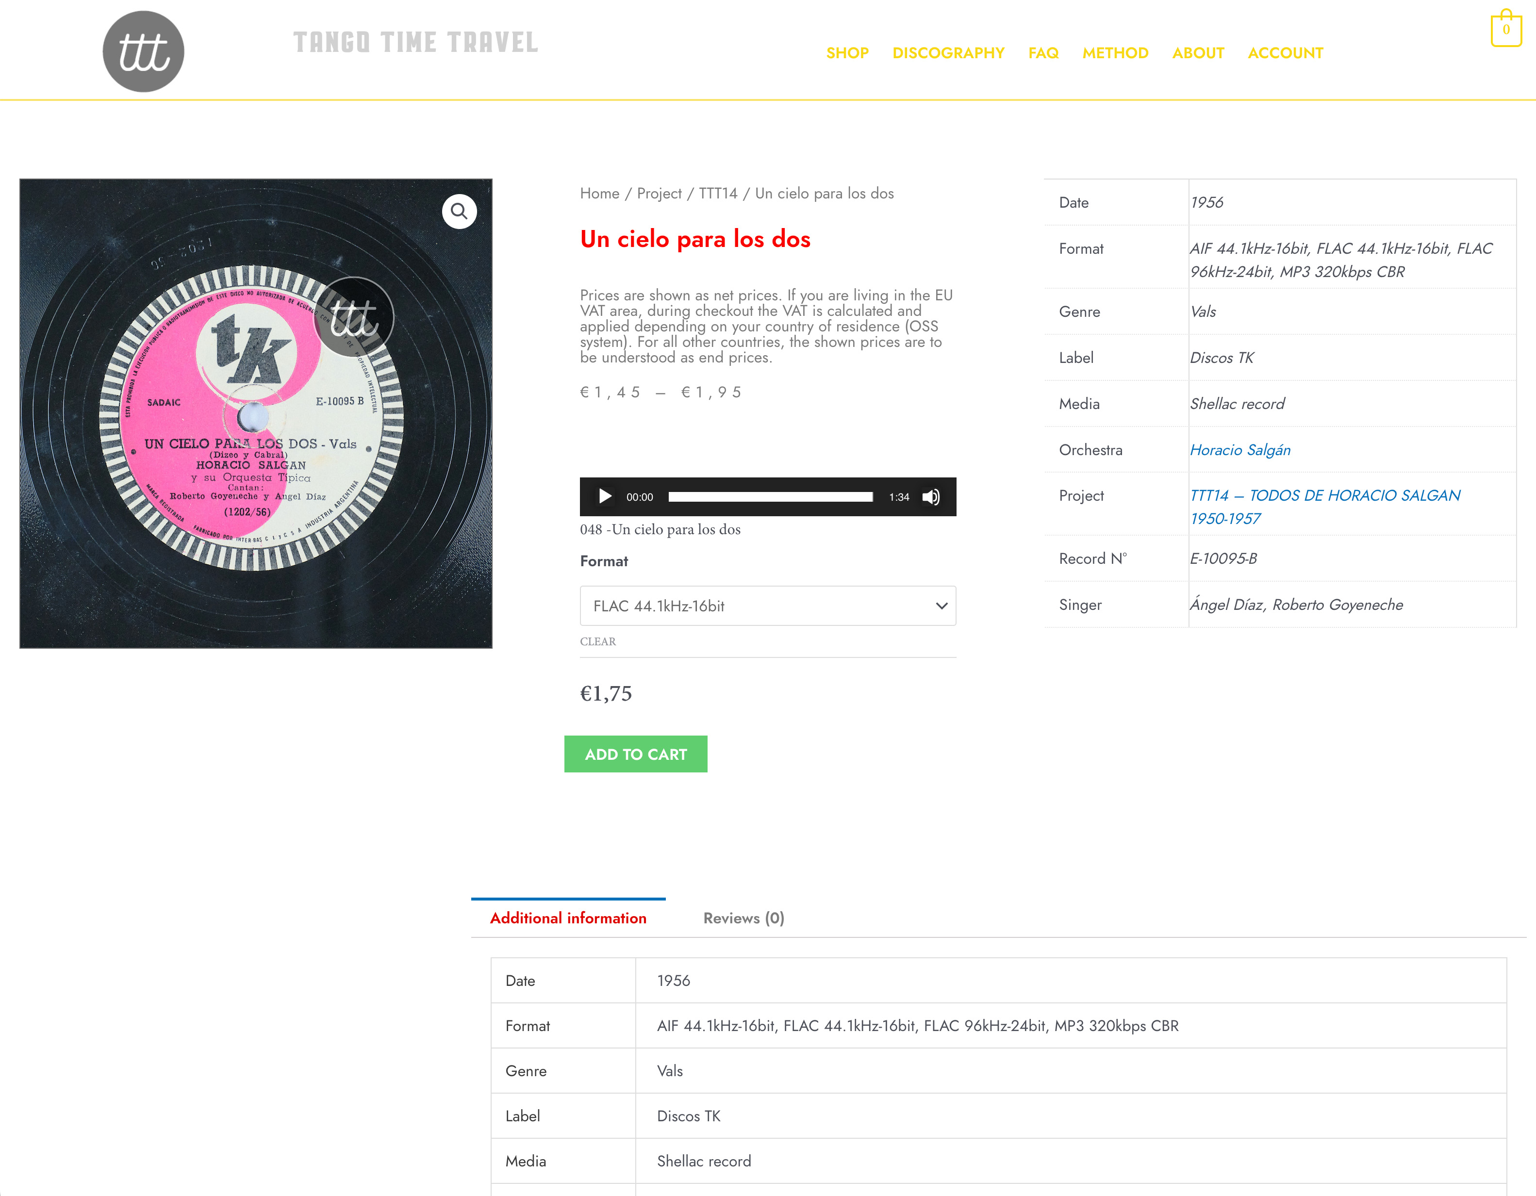Click the ttt round logo in header
1536x1196 pixels.
tap(144, 51)
